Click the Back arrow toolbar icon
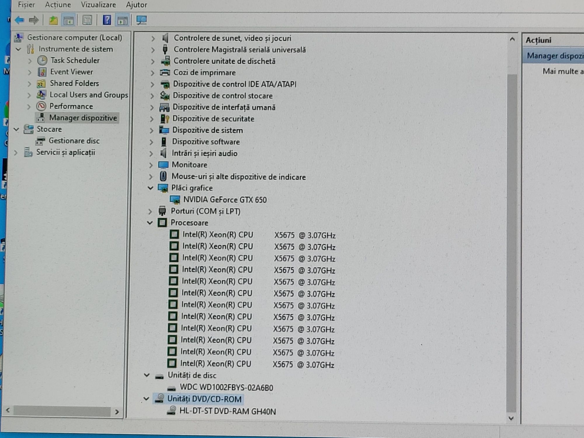The height and width of the screenshot is (438, 584). (x=20, y=20)
